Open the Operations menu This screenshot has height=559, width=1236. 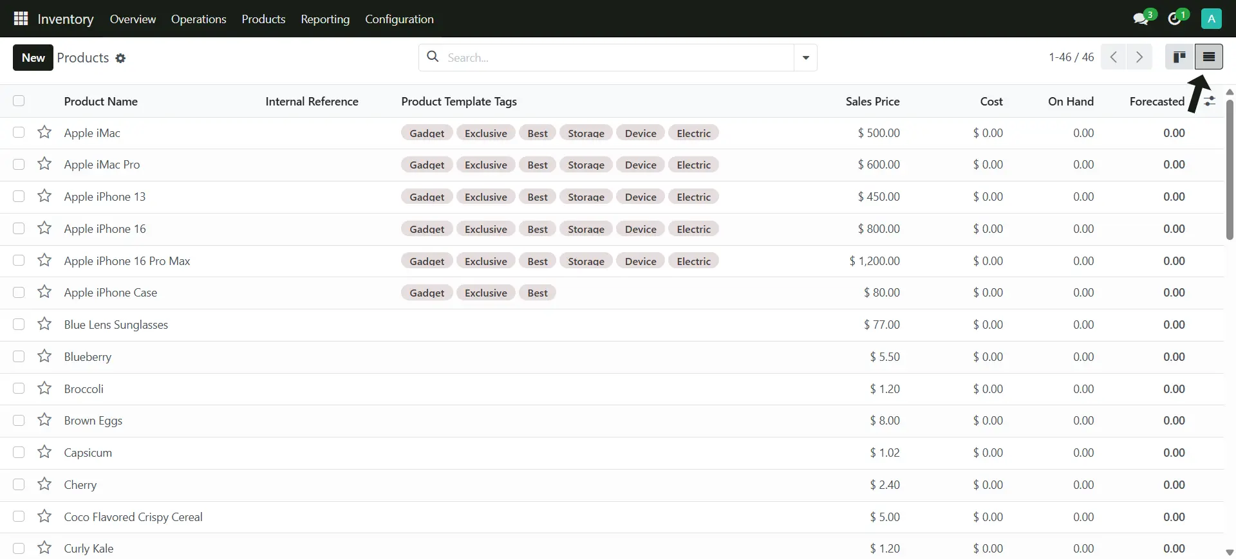(198, 19)
